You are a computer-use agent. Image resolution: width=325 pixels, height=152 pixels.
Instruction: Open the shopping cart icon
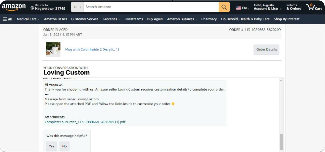coord(314,7)
